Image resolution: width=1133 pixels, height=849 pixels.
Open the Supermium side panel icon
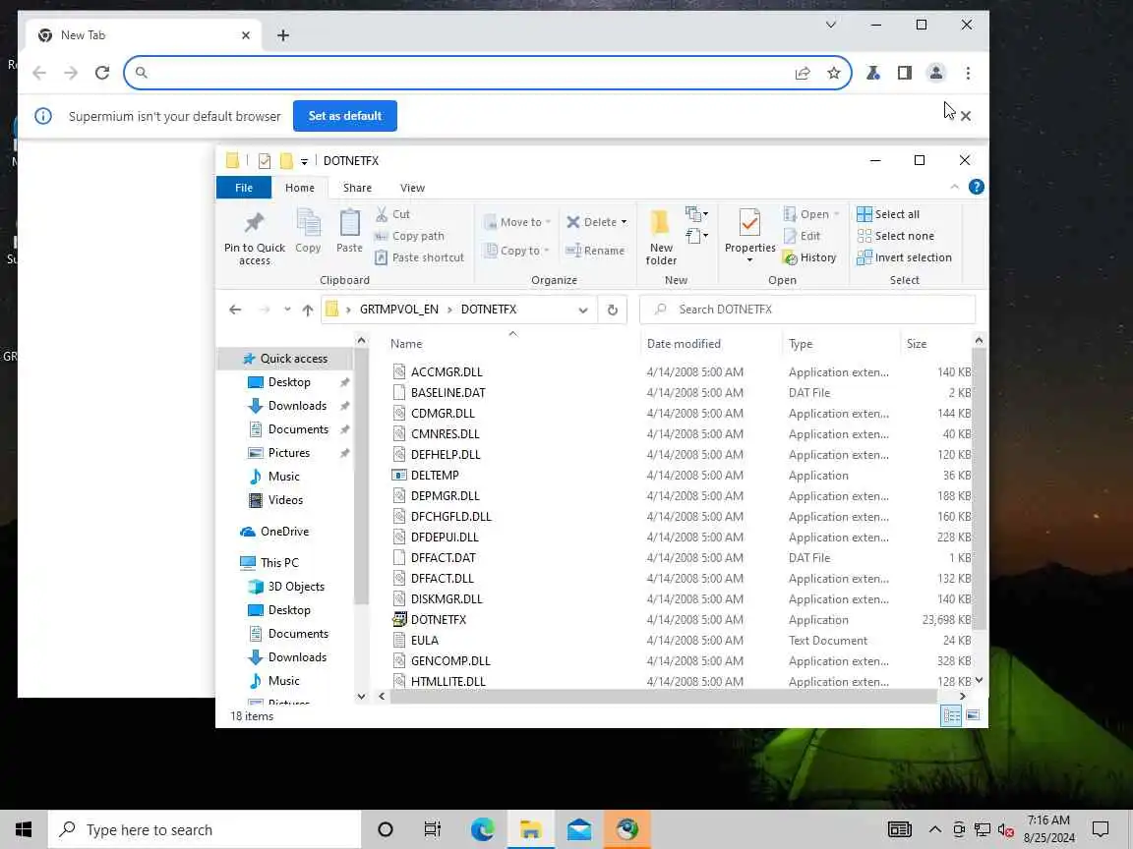point(904,73)
